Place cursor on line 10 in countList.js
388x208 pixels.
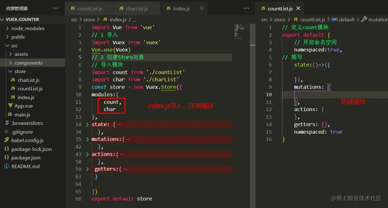(x=335, y=94)
